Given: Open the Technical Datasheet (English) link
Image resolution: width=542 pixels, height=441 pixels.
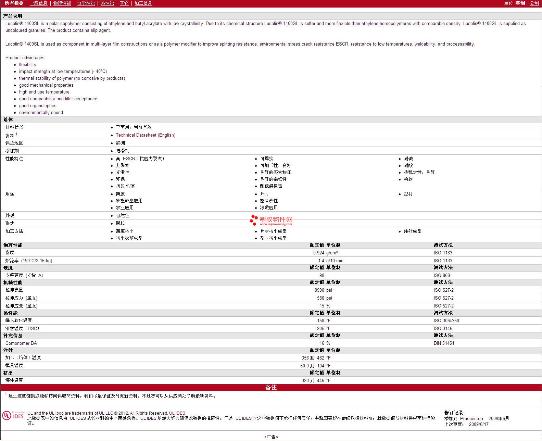Looking at the screenshot, I should point(146,135).
